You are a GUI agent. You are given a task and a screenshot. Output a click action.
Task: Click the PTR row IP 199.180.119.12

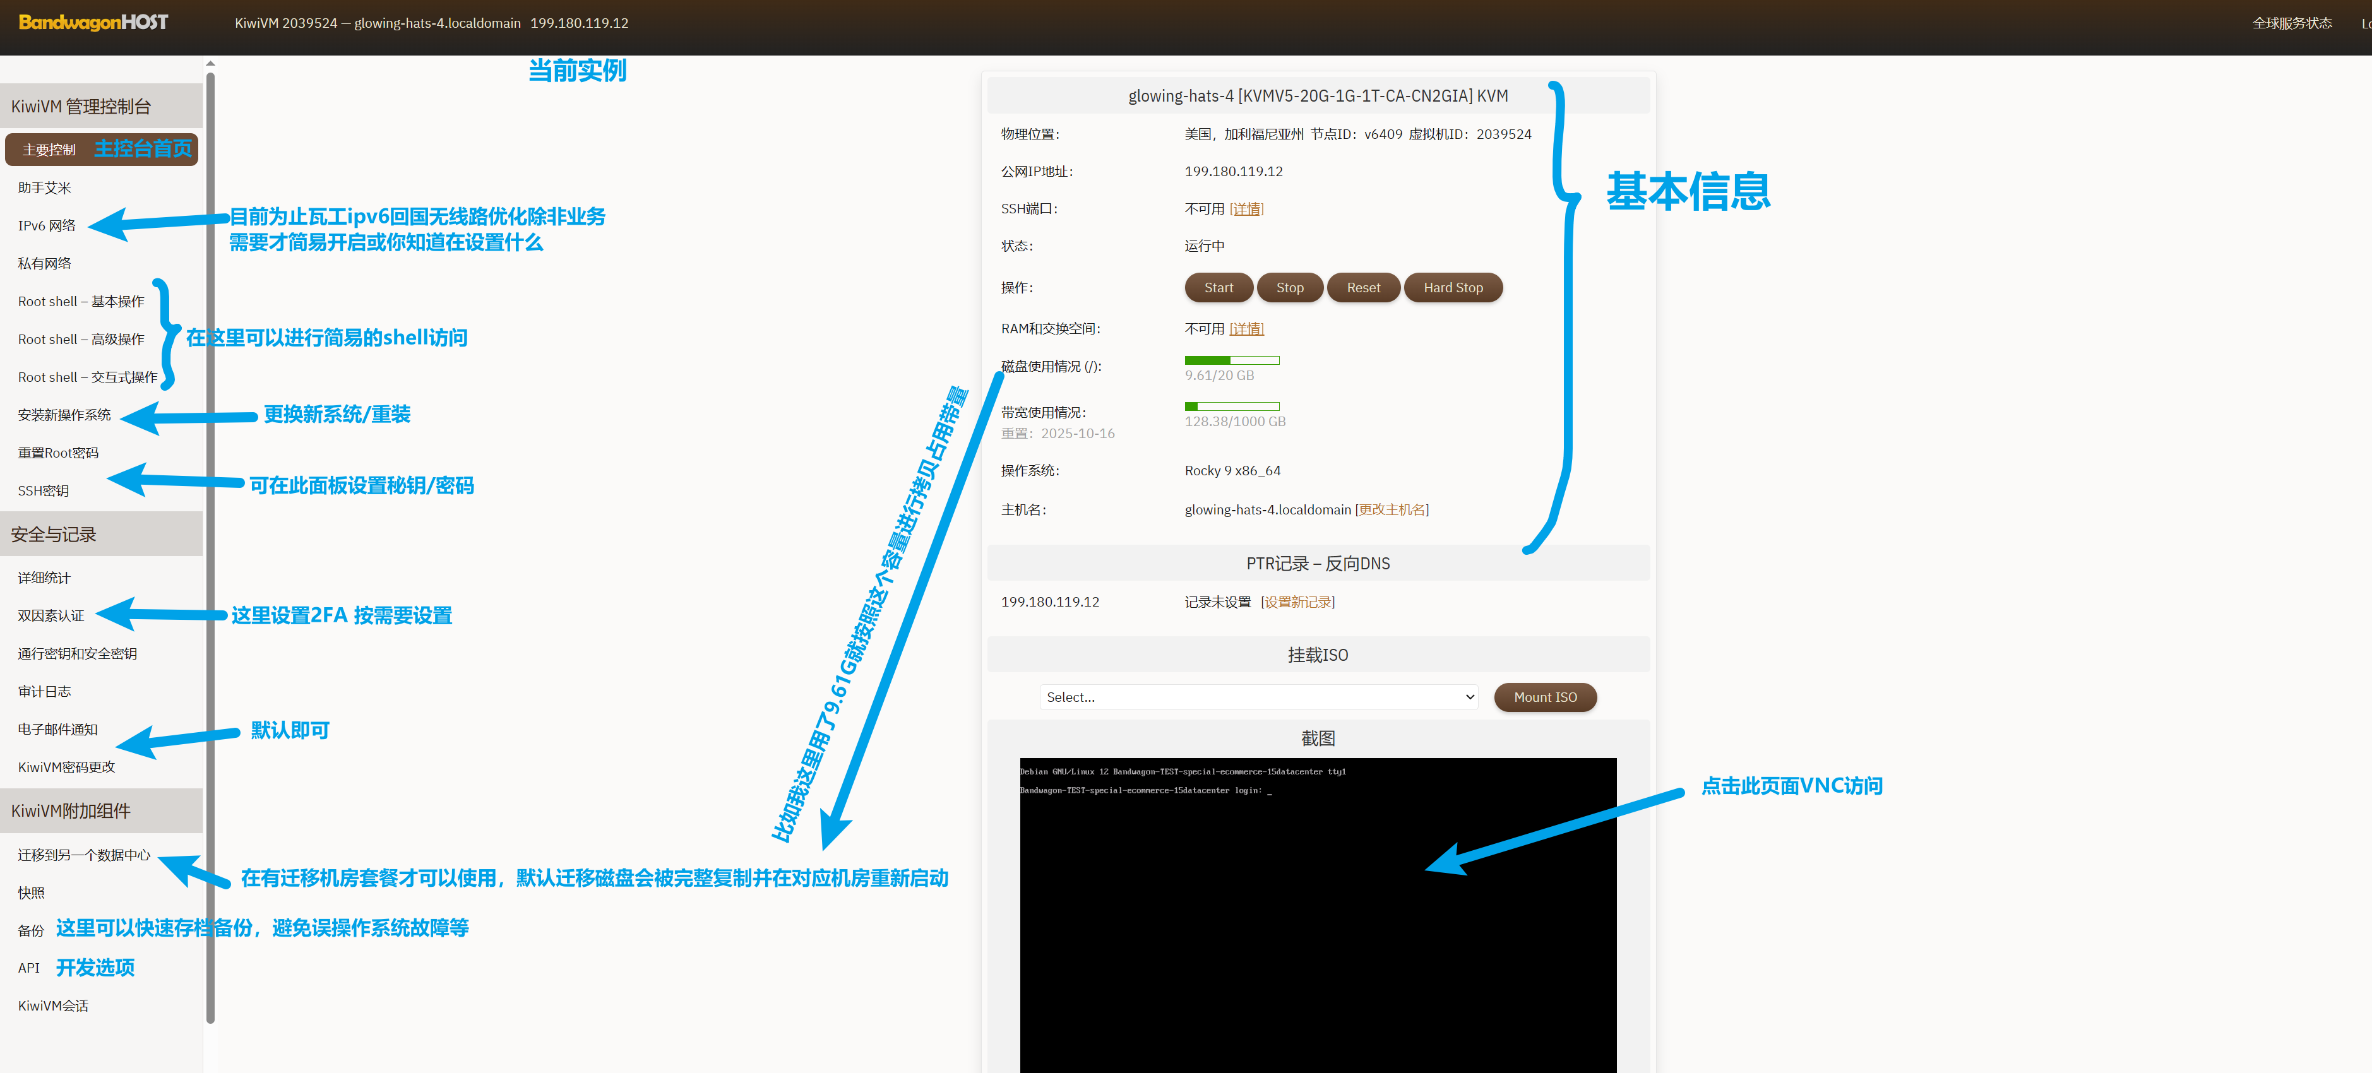click(x=1050, y=602)
